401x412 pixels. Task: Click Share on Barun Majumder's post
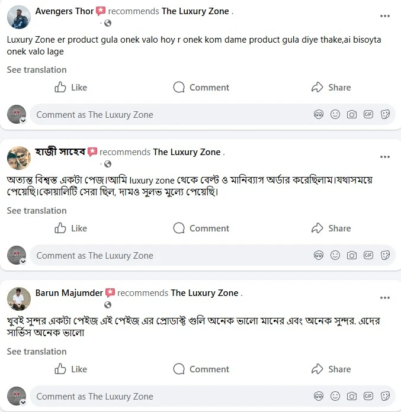[x=331, y=369]
